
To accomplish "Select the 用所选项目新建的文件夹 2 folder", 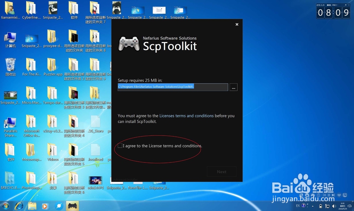I will tap(74, 69).
